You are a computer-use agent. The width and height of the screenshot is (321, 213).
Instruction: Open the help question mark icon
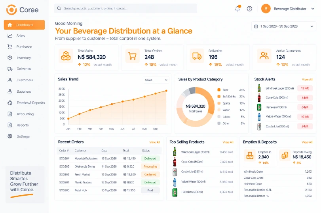coord(249,9)
